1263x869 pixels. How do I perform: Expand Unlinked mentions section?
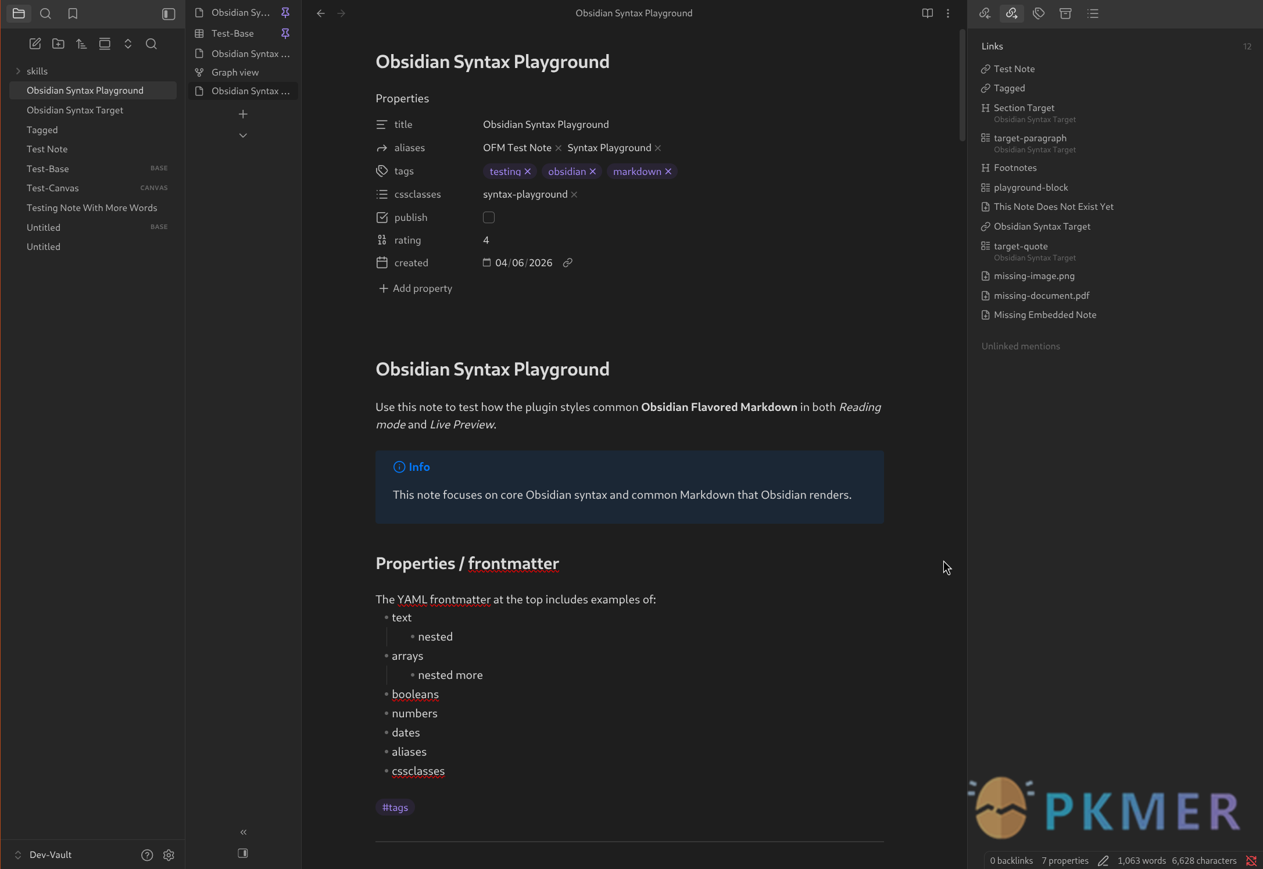coord(1021,346)
